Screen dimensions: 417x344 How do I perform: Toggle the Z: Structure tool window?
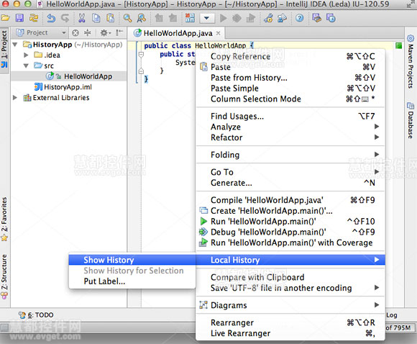click(x=4, y=276)
